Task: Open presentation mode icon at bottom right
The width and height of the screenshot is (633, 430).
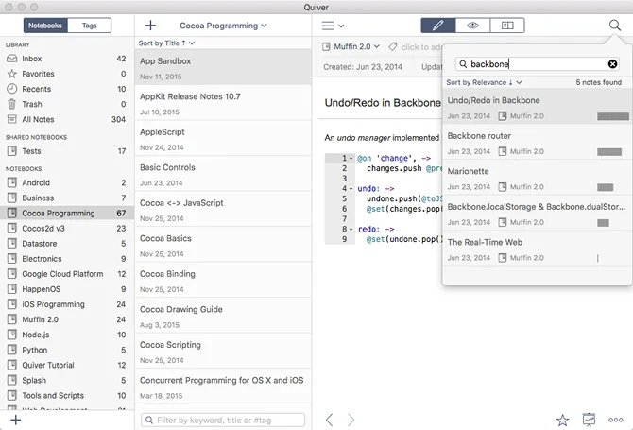Action: (x=589, y=420)
